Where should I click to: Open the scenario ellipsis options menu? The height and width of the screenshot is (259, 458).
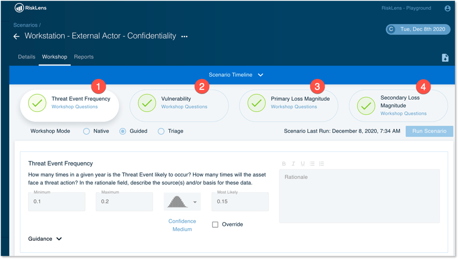184,37
